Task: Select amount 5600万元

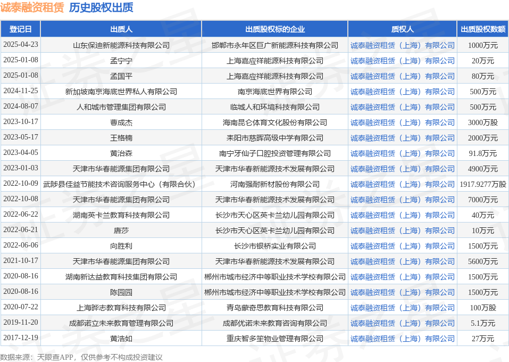Action: click(x=483, y=261)
